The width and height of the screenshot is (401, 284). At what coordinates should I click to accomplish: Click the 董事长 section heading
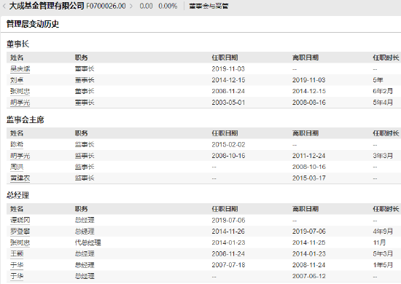17,44
